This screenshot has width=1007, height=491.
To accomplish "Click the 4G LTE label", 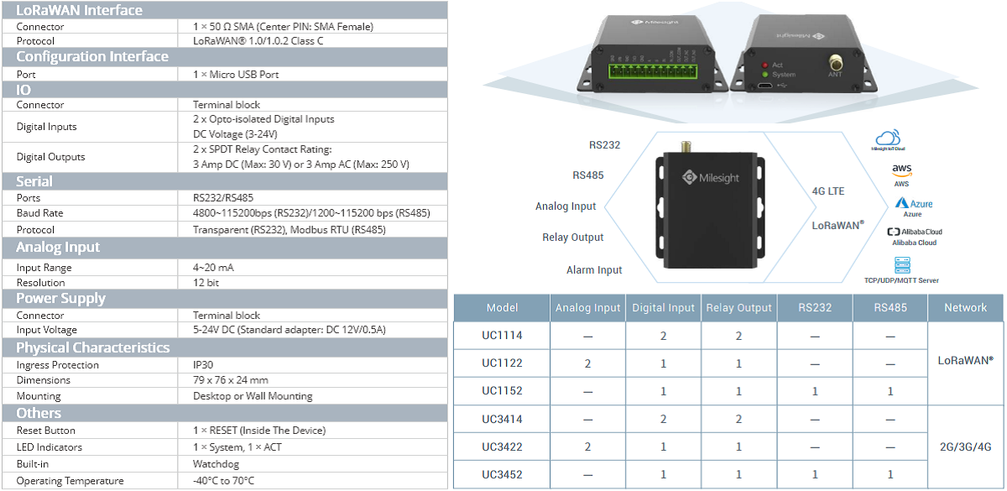I will [x=828, y=191].
